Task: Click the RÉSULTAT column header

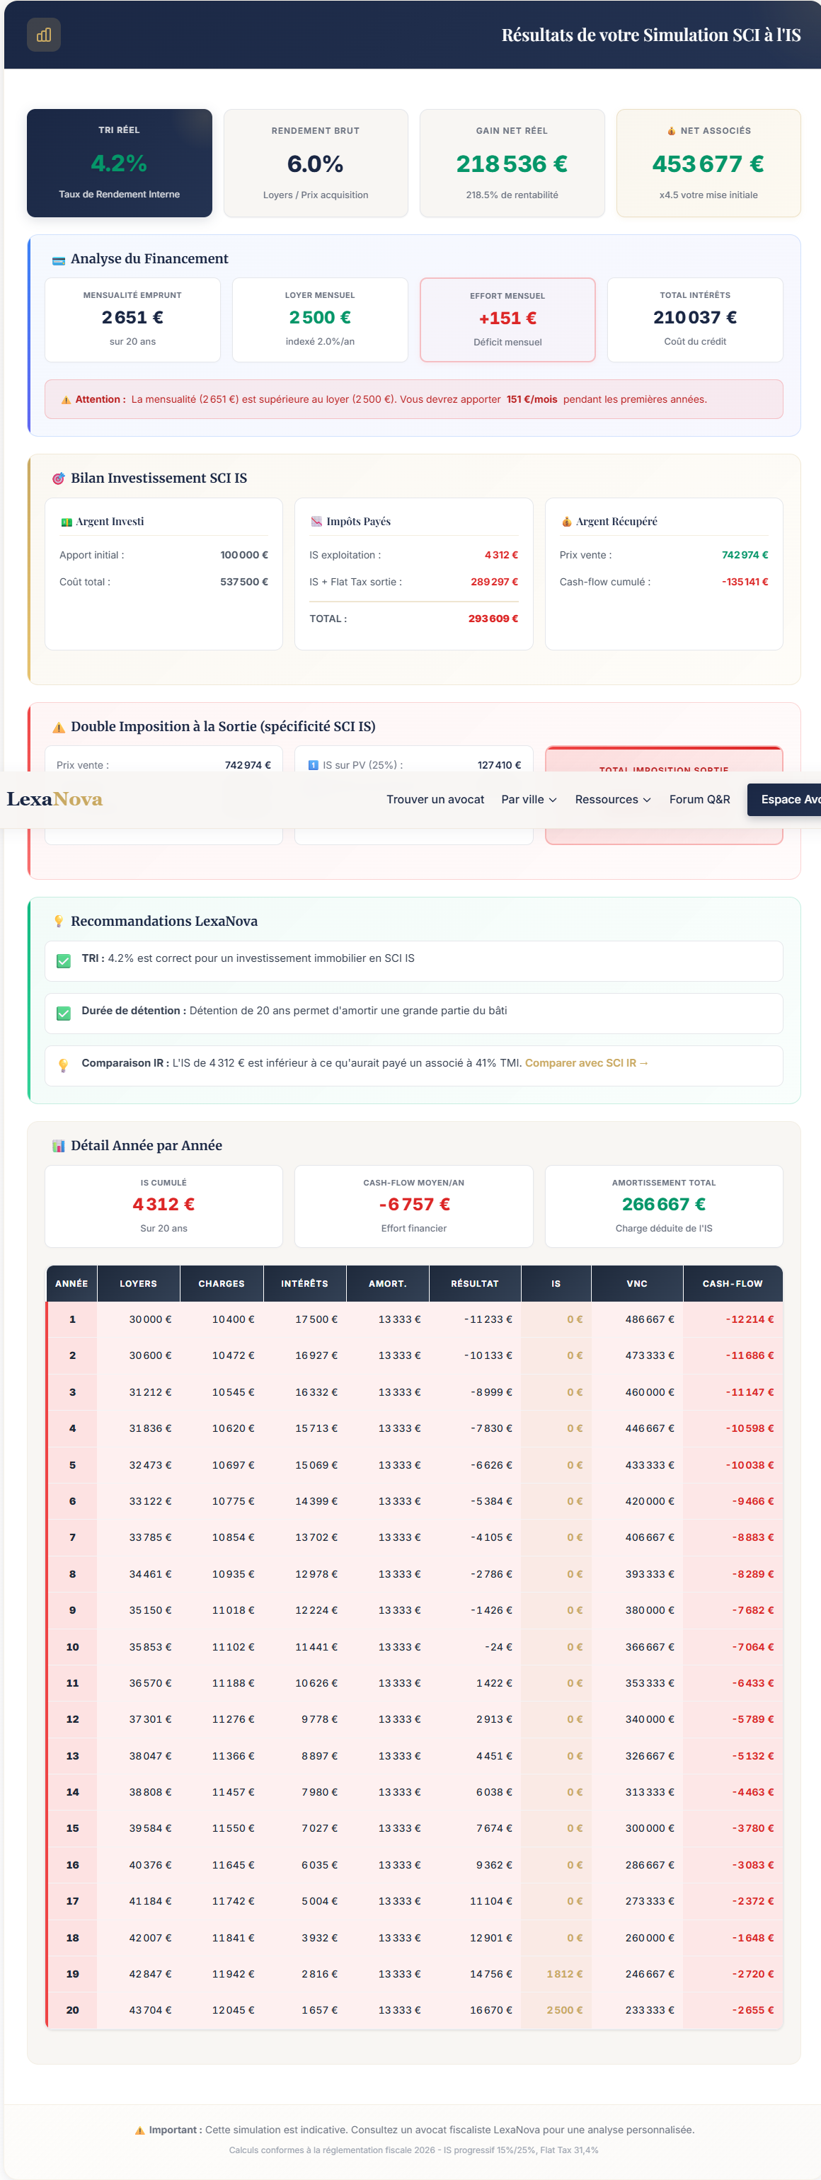Action: click(x=475, y=1284)
